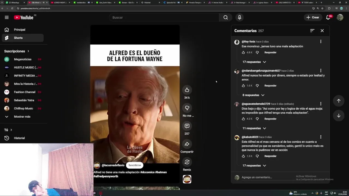Go to next short with down arrow

point(339,116)
